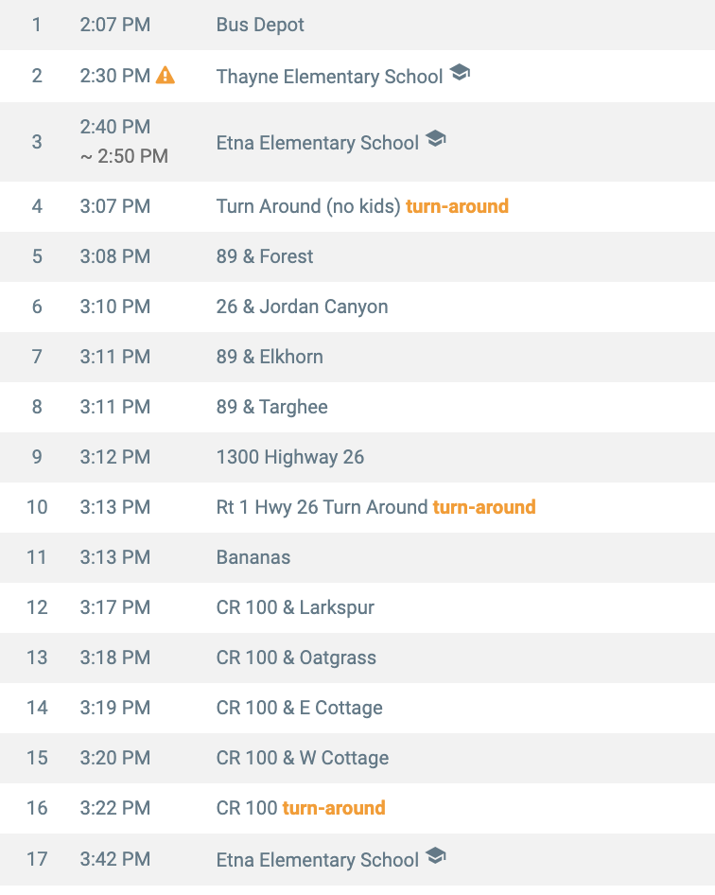Select the 26 & Jordan Canyon stop

302,307
